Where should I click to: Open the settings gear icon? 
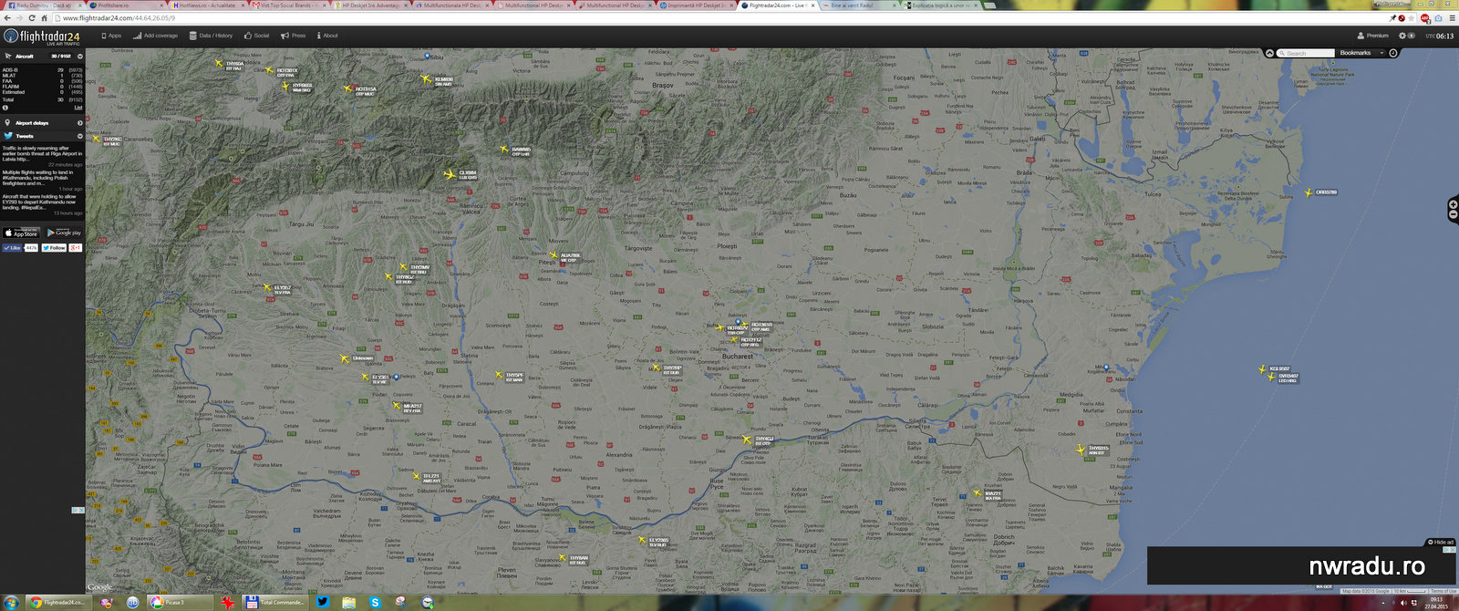(x=1402, y=36)
